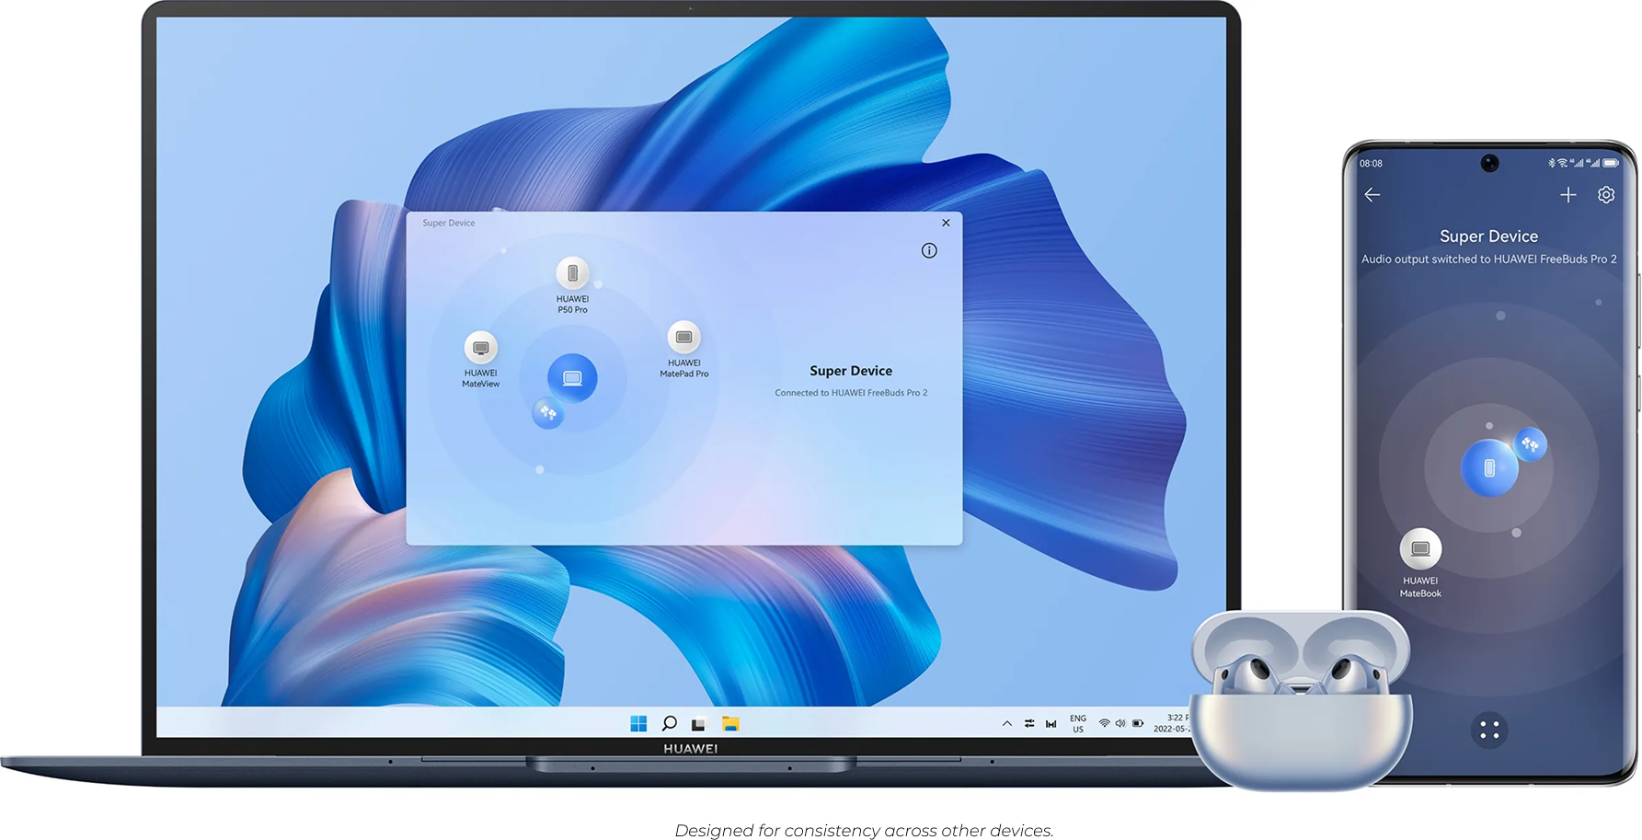Tap the central blue phone icon on phone
Screen dimensions: 1642x840
[x=1489, y=468]
